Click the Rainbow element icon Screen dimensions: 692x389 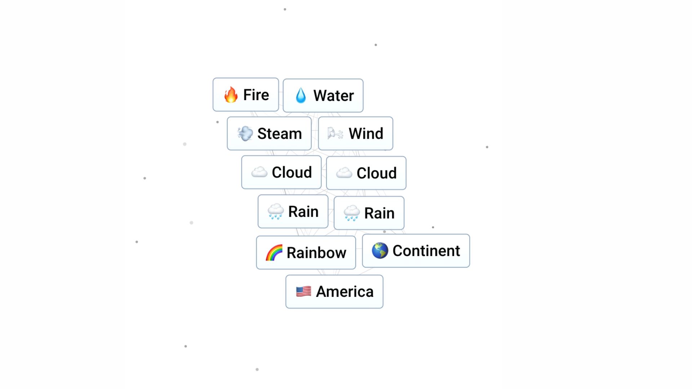coord(274,252)
